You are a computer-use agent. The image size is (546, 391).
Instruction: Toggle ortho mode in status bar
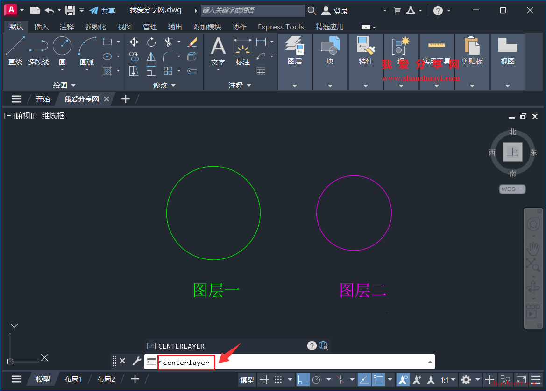coord(303,379)
